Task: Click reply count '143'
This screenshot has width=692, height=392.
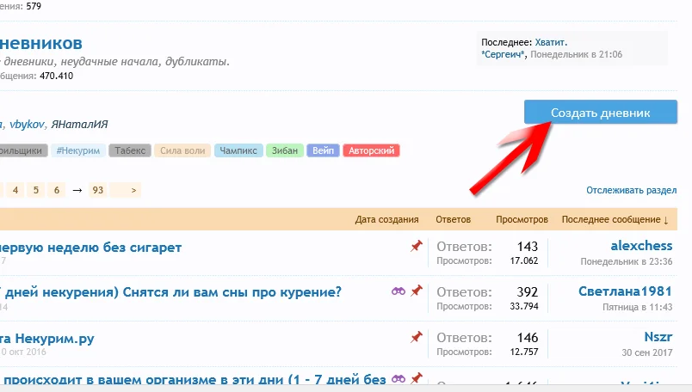Action: (528, 247)
